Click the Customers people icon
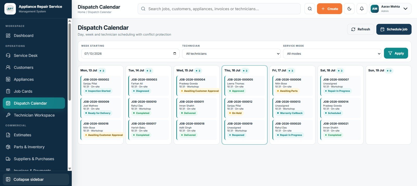 coord(8,67)
